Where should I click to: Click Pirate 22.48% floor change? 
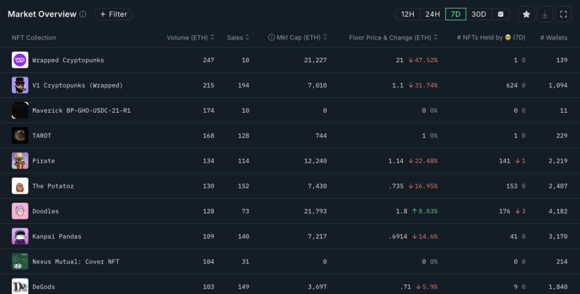click(423, 160)
